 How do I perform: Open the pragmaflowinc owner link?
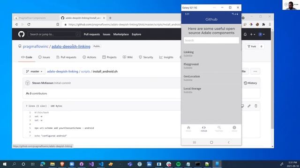point(36,47)
